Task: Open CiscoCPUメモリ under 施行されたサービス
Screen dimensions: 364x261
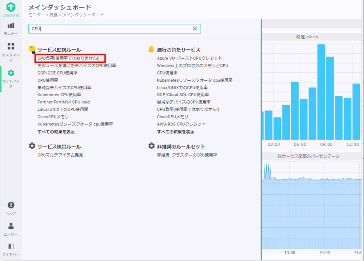Action: coord(172,117)
